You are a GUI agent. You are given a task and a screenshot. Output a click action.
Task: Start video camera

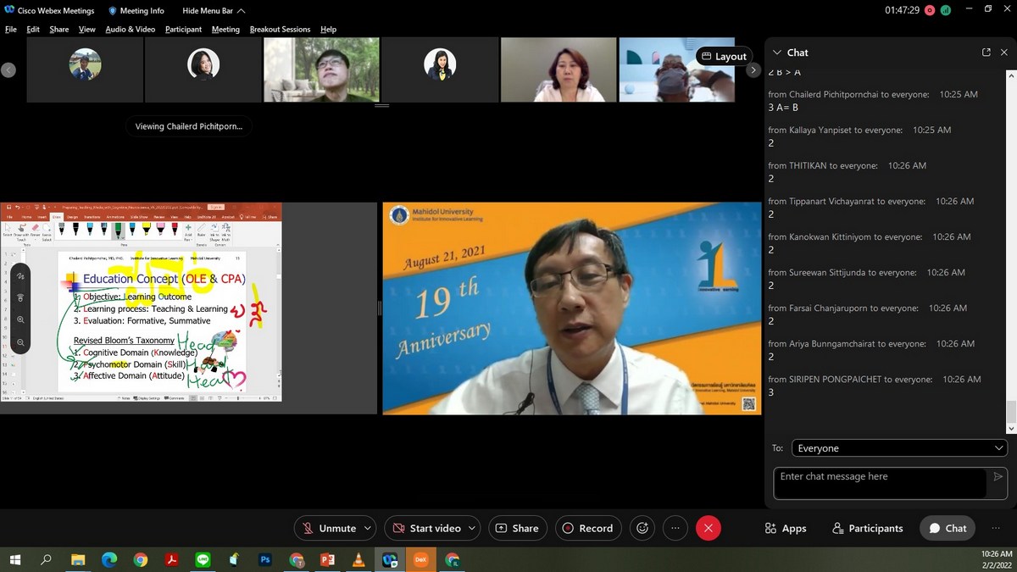pyautogui.click(x=426, y=528)
